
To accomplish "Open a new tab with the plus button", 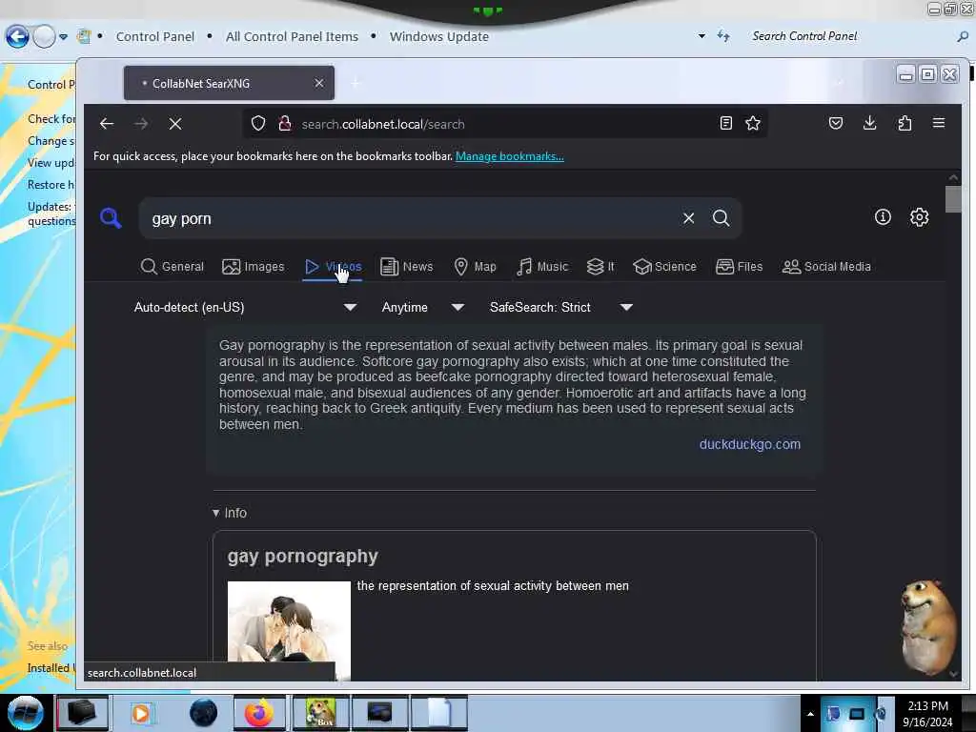I will (356, 84).
